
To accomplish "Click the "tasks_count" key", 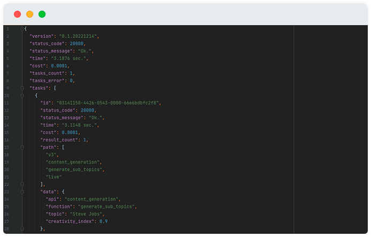I will 47,73.
